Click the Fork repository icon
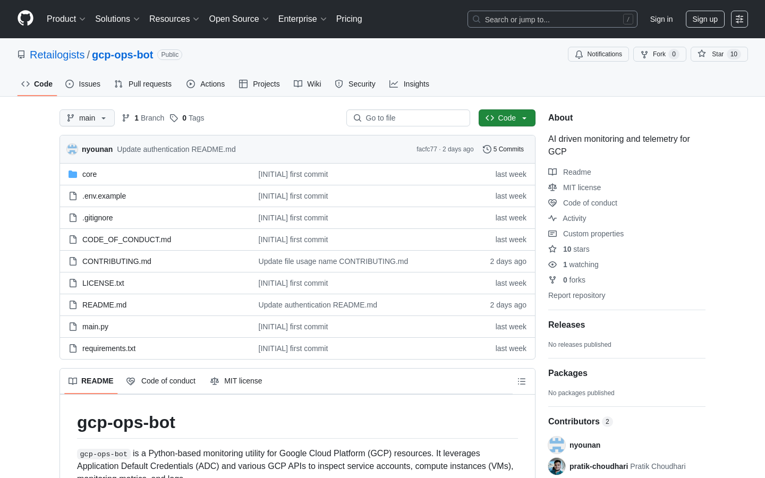 tap(644, 54)
